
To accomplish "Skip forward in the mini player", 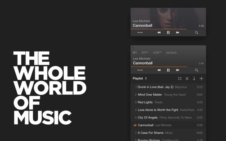I will [x=178, y=32].
